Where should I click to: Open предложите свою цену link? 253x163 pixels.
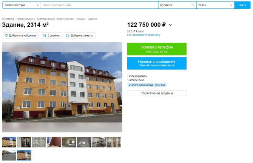(147, 35)
